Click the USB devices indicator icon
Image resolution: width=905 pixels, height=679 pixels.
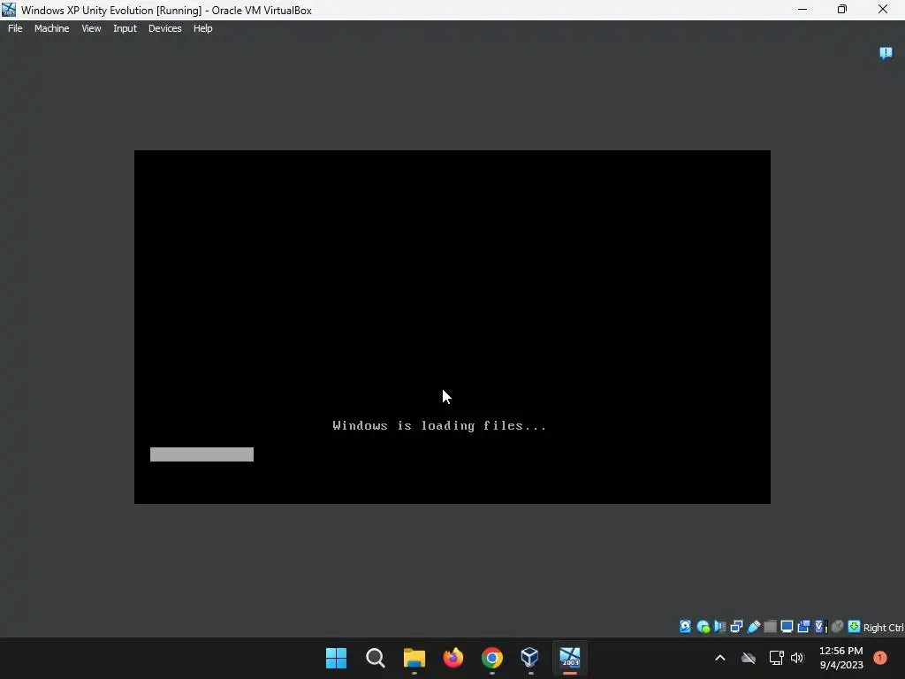(754, 627)
